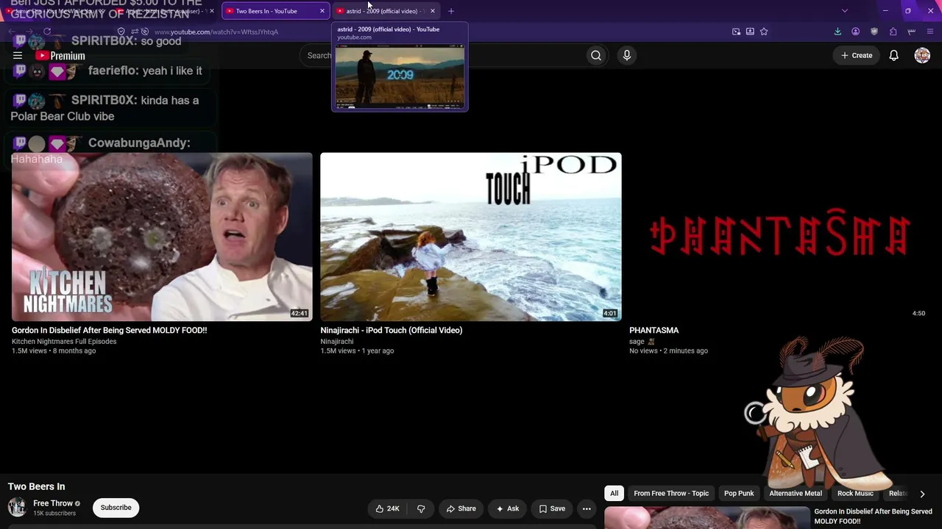Bookmark this page with the star icon
The image size is (942, 529).
tap(764, 32)
